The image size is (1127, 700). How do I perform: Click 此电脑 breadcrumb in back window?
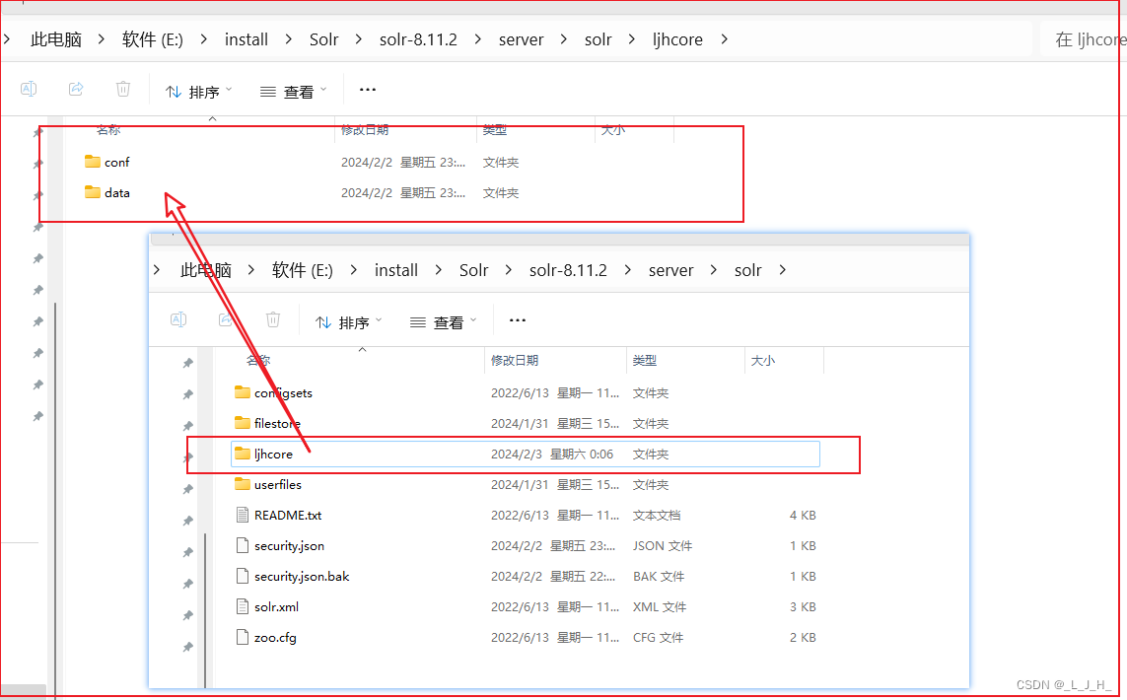(x=56, y=39)
